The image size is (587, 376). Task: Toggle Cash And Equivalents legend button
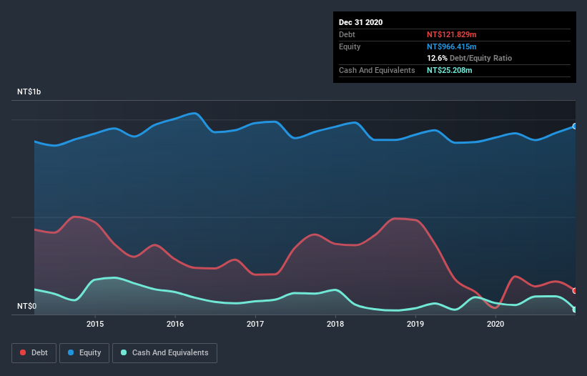pyautogui.click(x=164, y=353)
